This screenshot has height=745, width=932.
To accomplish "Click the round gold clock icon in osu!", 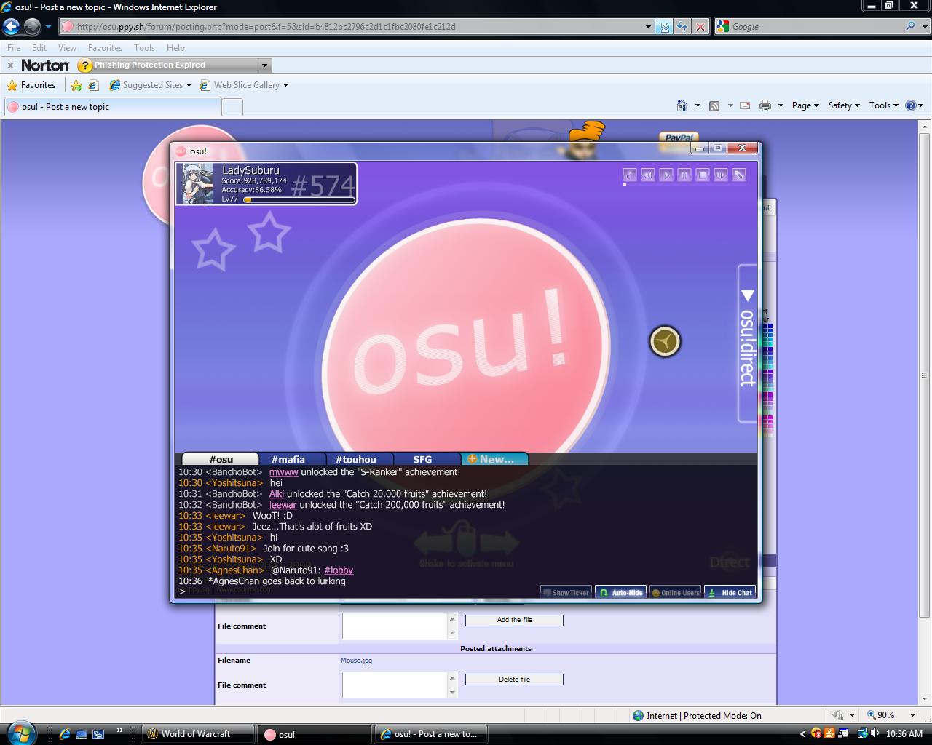I will pyautogui.click(x=665, y=341).
